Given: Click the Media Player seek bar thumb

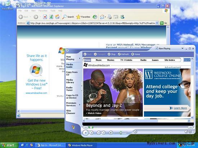Looking at the screenshot, I should click(91, 128).
